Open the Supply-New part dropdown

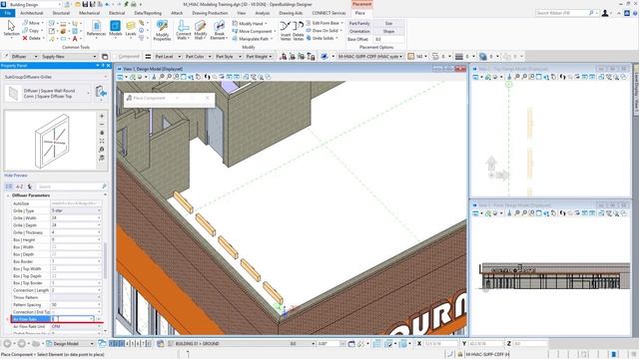69,57
